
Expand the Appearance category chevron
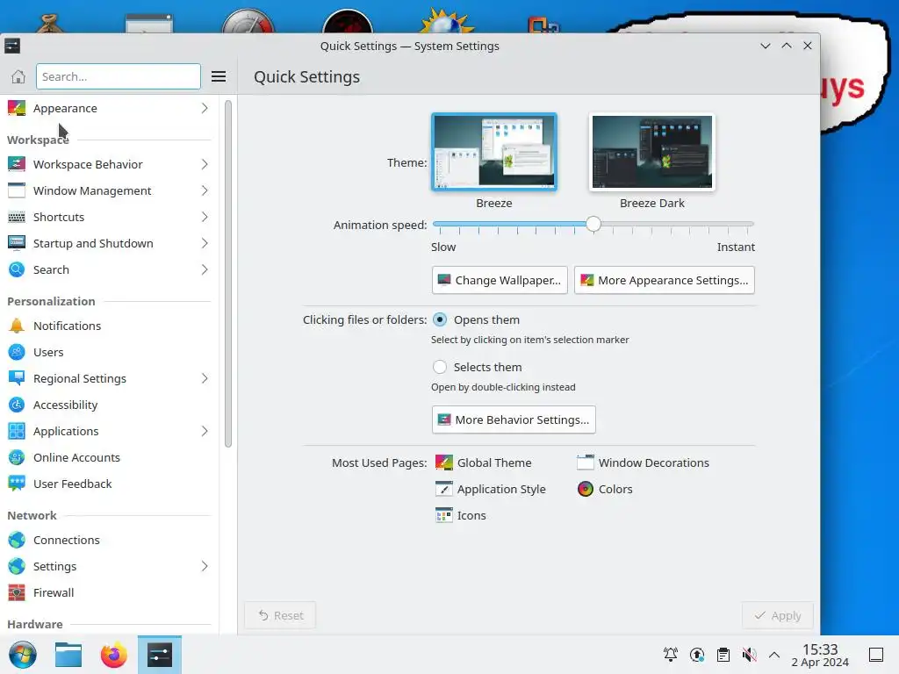[205, 108]
